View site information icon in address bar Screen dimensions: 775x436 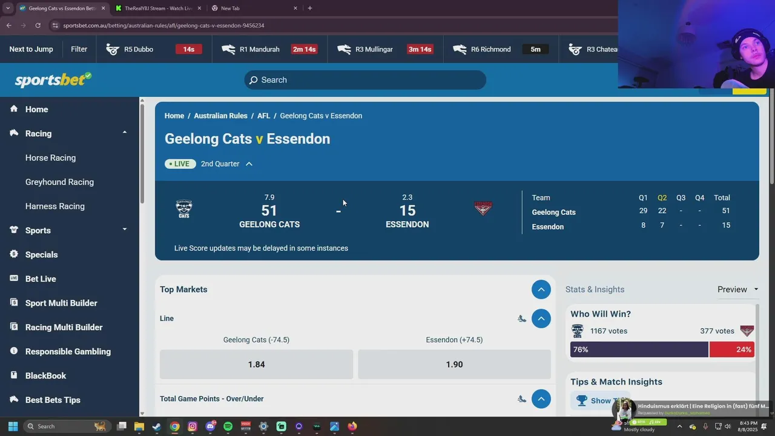point(56,25)
